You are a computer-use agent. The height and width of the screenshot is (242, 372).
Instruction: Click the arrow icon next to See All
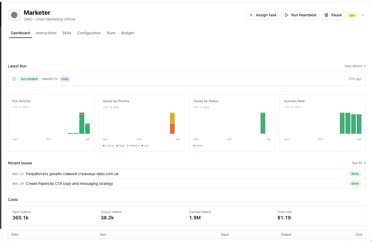[364, 163]
